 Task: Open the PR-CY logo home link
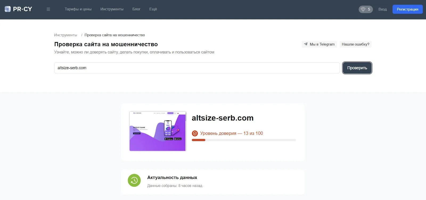pos(18,9)
